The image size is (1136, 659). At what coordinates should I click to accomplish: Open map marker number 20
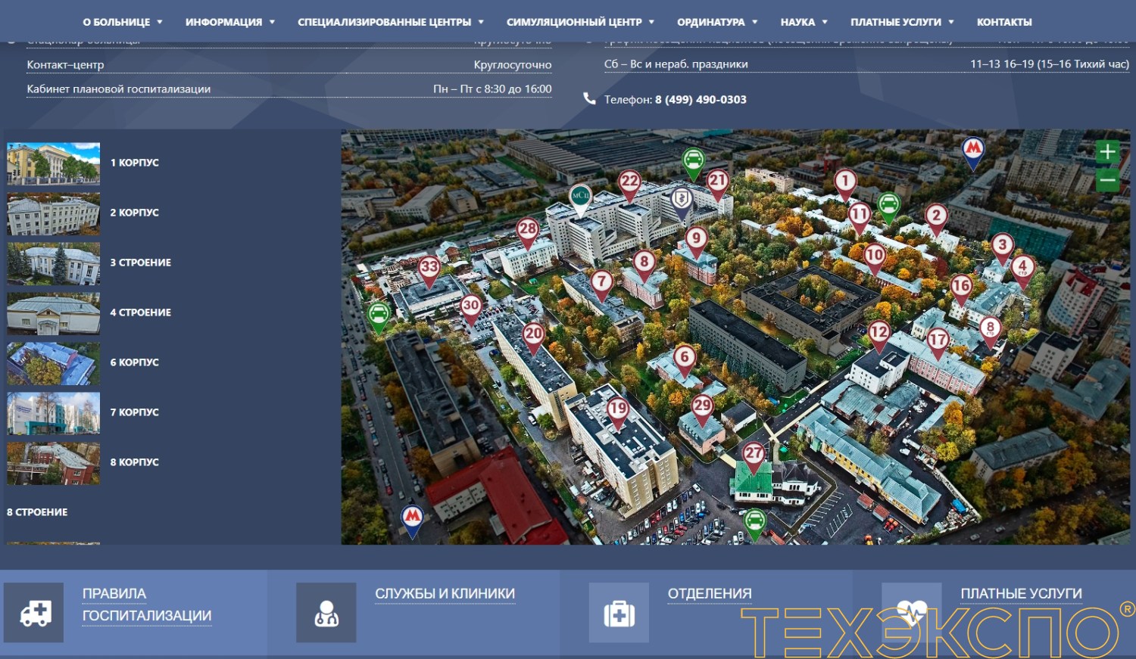[533, 337]
